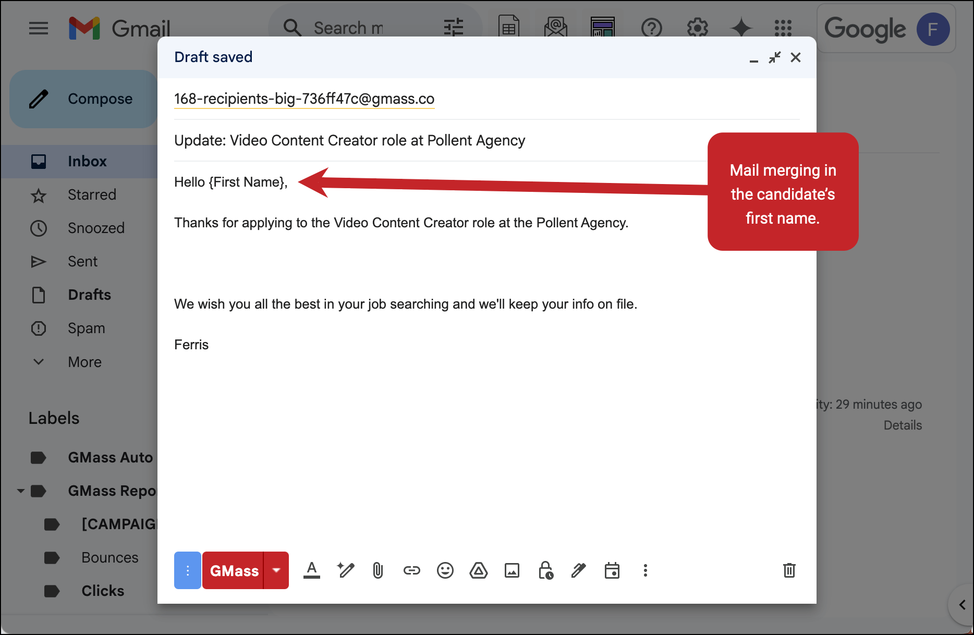Open the GMass email list builder icon
974x635 pixels.
click(556, 27)
